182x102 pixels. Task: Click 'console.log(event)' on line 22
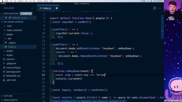point(69,79)
